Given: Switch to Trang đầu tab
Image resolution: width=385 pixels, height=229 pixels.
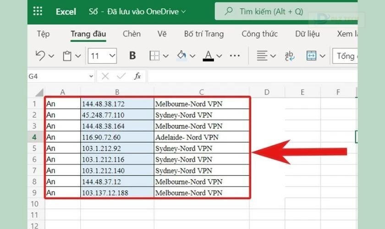Looking at the screenshot, I should click(88, 34).
